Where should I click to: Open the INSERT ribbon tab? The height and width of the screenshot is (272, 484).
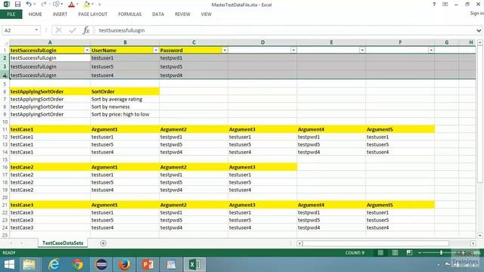(60, 14)
